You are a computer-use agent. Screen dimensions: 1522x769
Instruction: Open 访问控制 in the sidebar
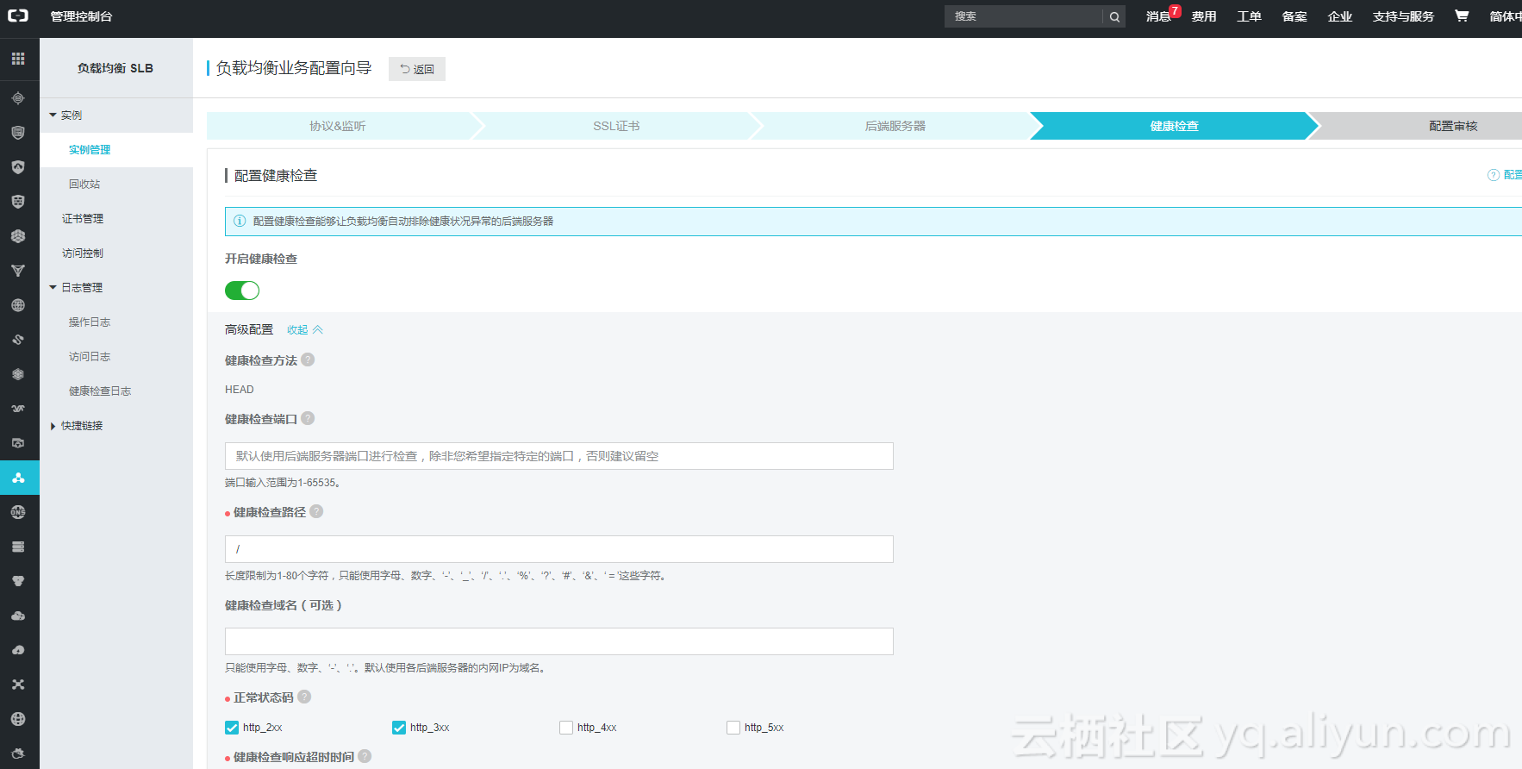point(83,253)
